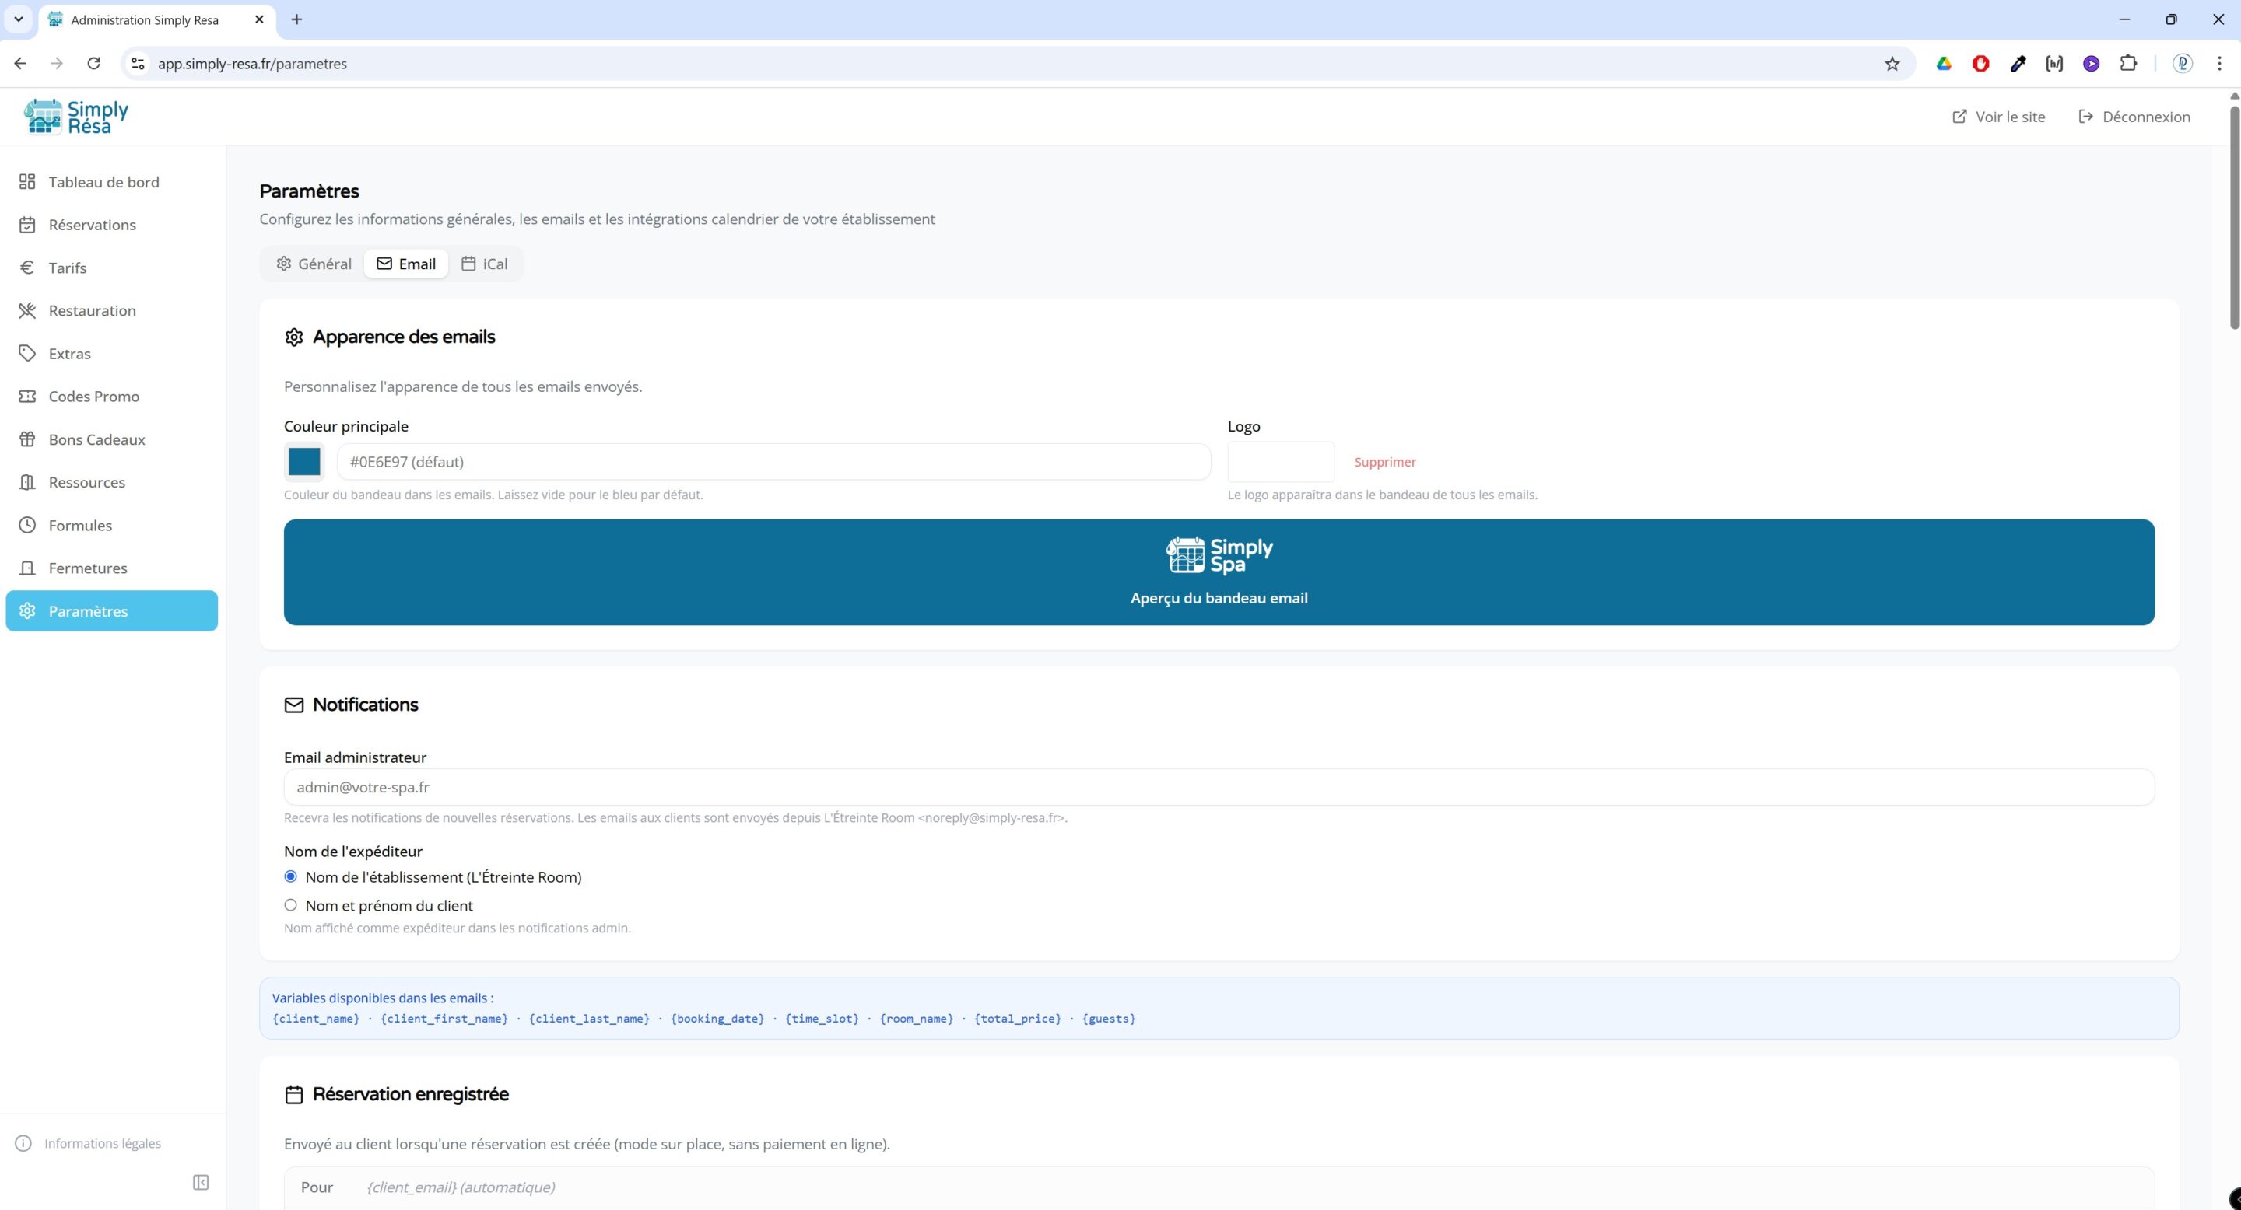This screenshot has height=1210, width=2241.
Task: Open Formules via the clock icon
Action: [x=26, y=524]
